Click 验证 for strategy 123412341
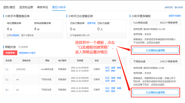Image resolution: width=185 pixels, height=103 pixels. (107, 68)
